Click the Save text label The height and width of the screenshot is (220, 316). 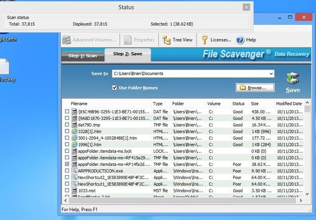tap(293, 90)
